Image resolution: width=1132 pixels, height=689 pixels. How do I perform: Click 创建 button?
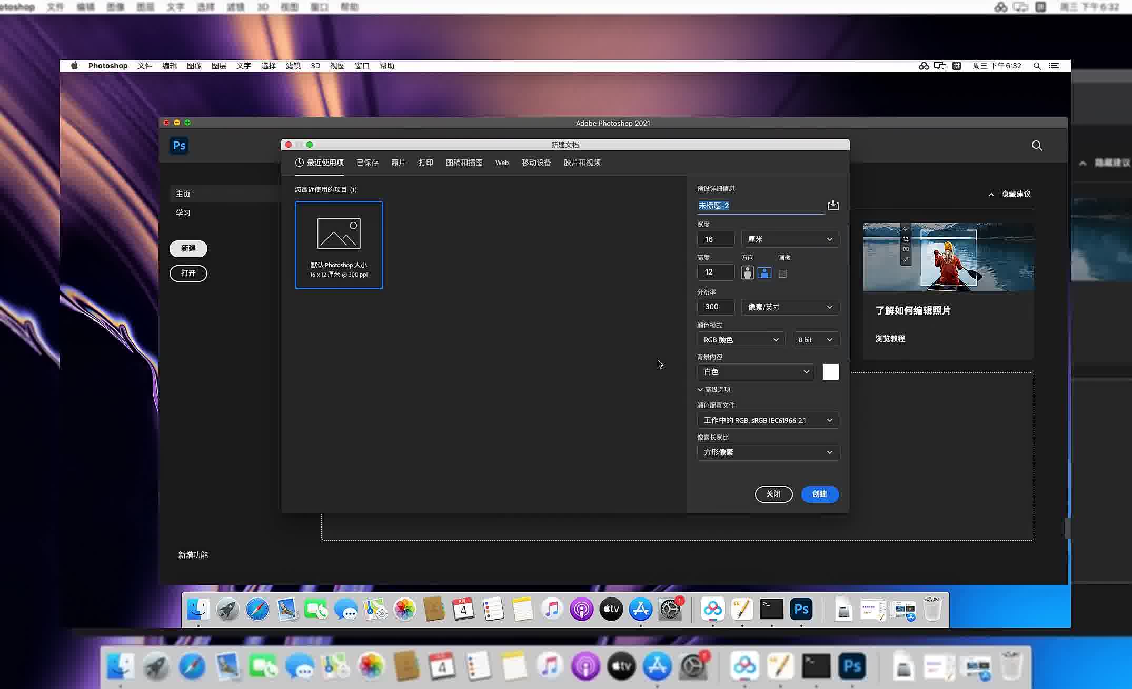coord(820,494)
